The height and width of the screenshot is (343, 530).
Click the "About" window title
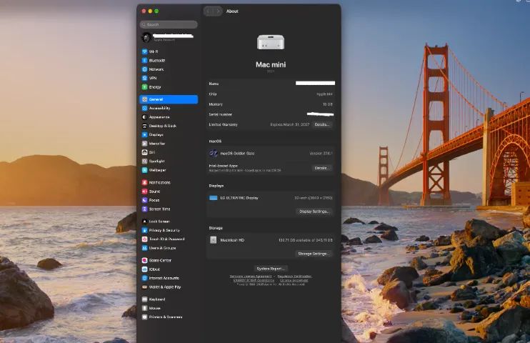[232, 11]
